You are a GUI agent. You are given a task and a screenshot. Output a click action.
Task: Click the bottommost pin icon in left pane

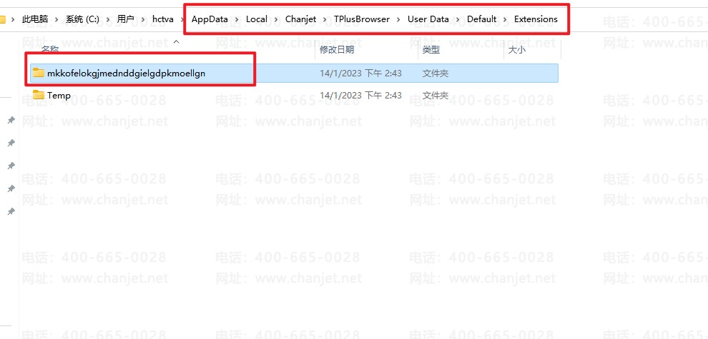(x=11, y=212)
